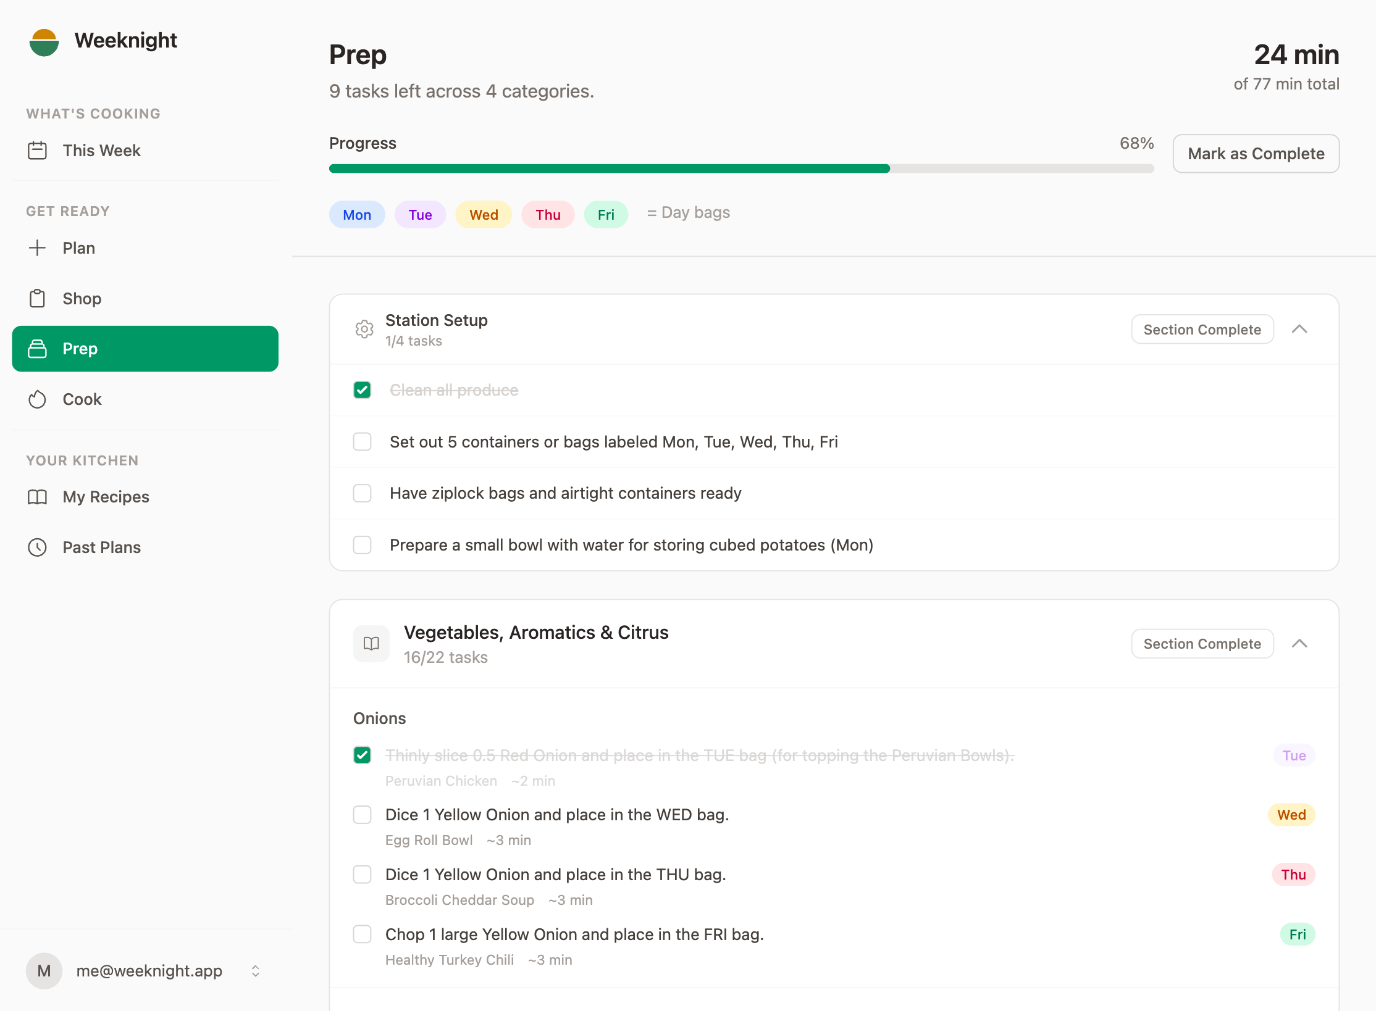This screenshot has width=1376, height=1011.
Task: Open the account switcher beside me@weeknight.app
Action: click(255, 970)
